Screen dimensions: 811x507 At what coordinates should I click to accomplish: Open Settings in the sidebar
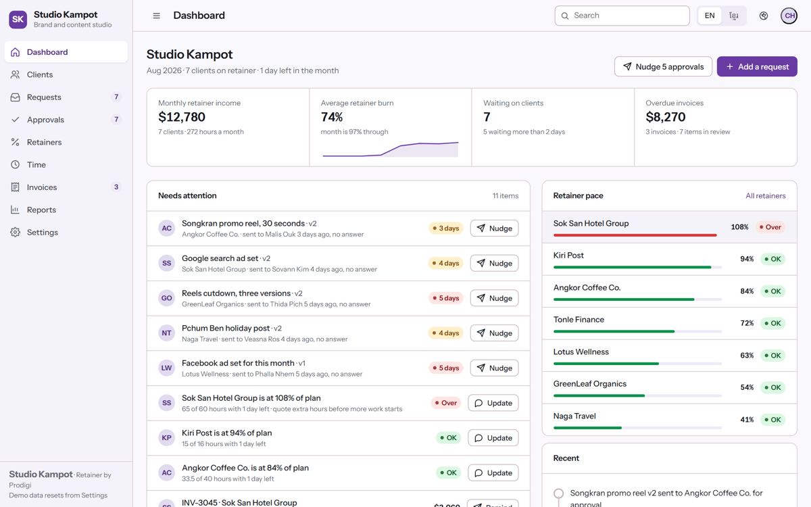point(66,233)
